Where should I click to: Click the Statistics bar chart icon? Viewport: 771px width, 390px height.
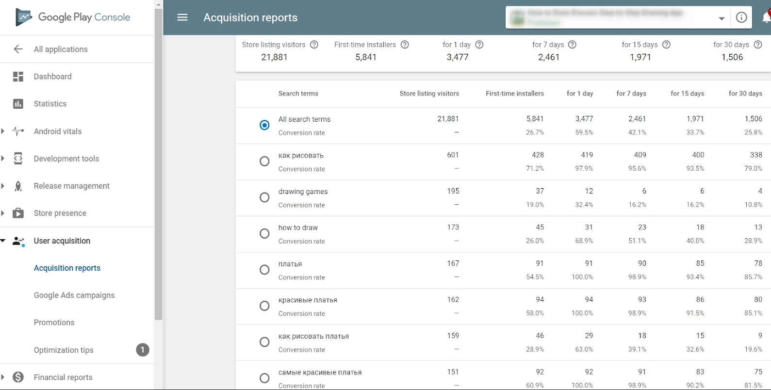coord(18,104)
